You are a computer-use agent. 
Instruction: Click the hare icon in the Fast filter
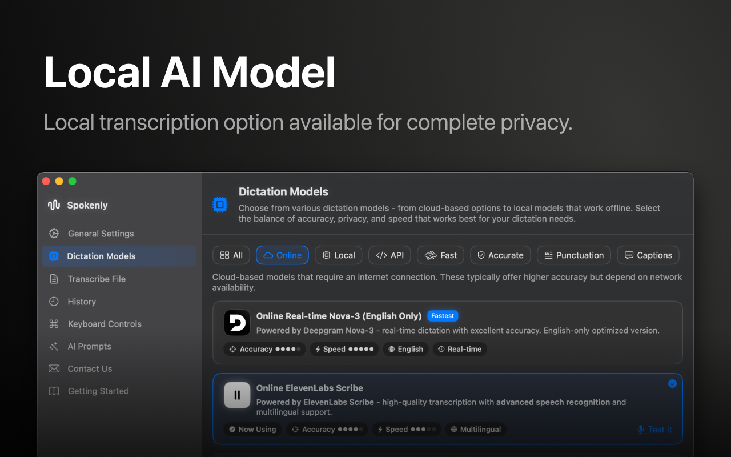pyautogui.click(x=431, y=255)
